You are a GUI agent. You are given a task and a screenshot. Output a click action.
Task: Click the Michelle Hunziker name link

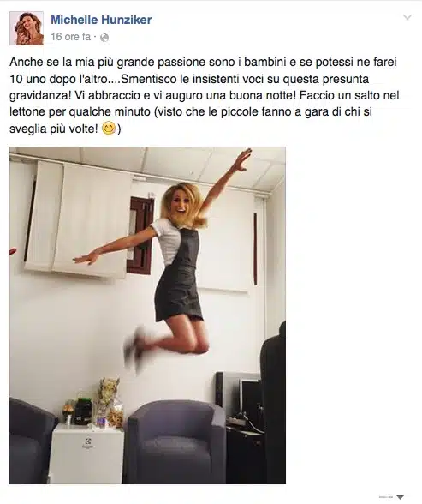click(x=101, y=20)
